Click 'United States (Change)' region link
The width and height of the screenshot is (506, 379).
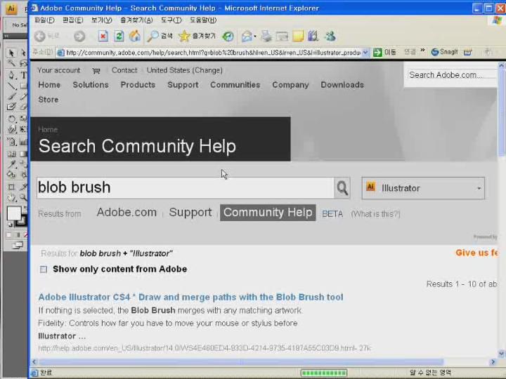(x=185, y=70)
